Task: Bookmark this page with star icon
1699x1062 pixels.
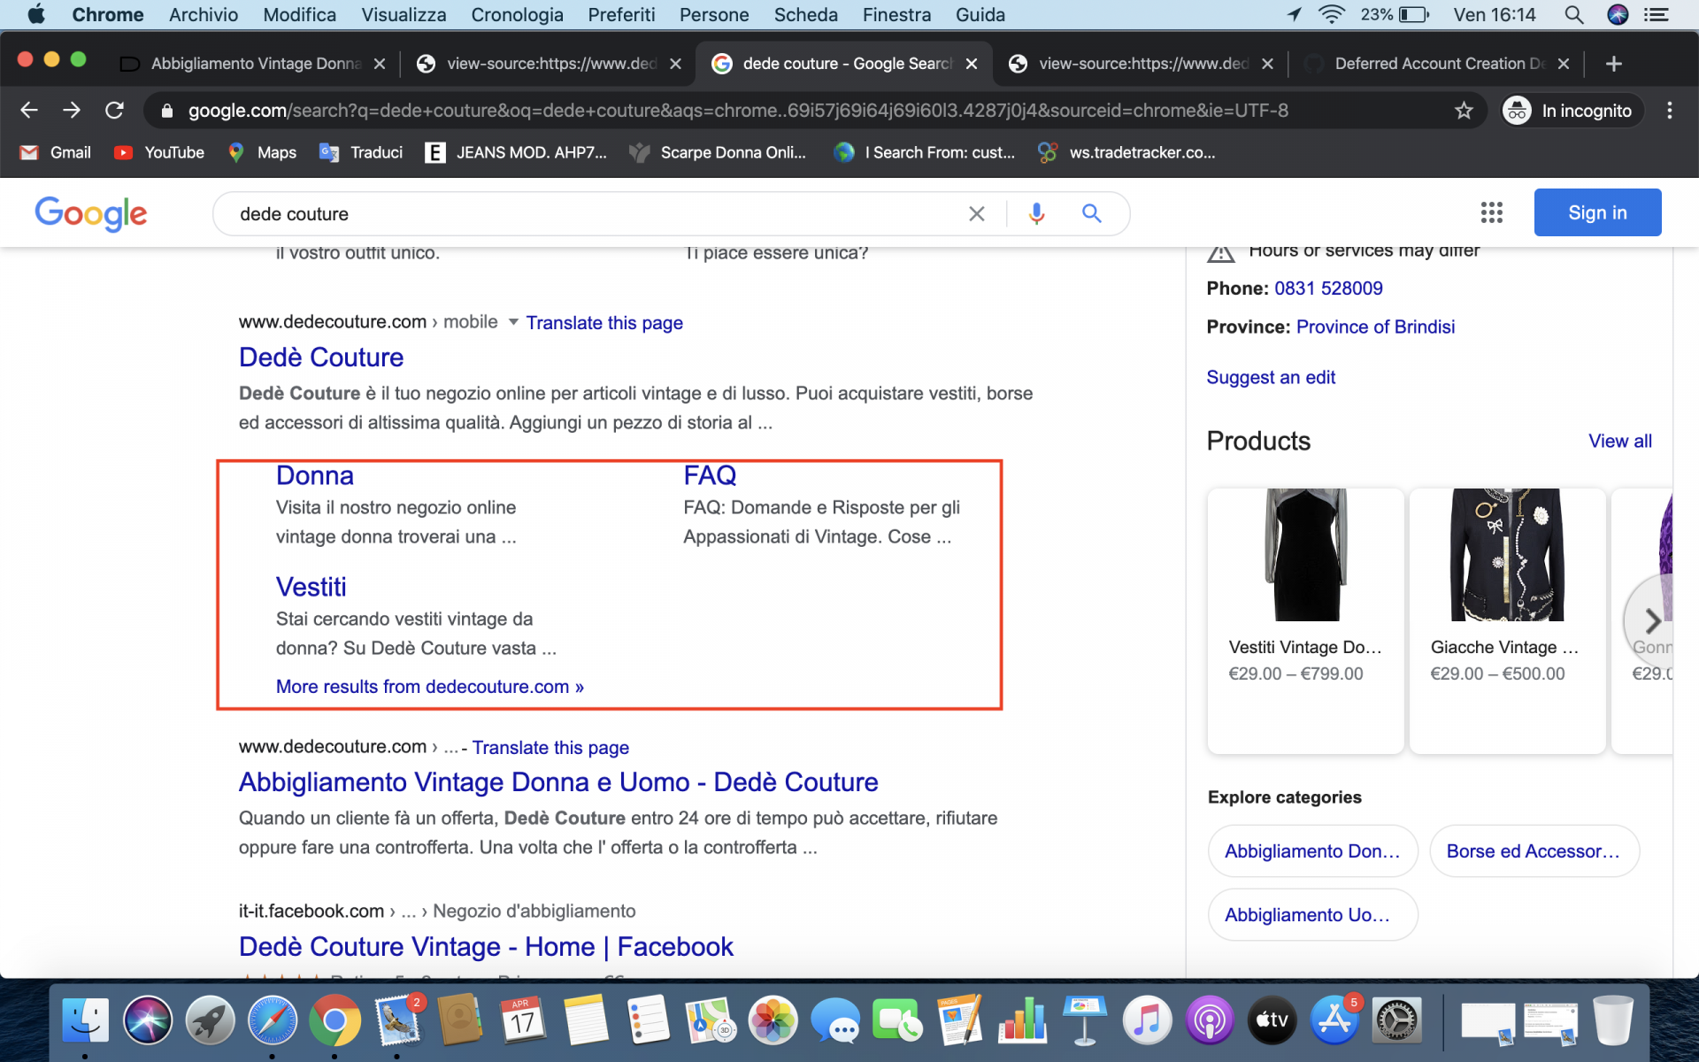Action: (1464, 111)
